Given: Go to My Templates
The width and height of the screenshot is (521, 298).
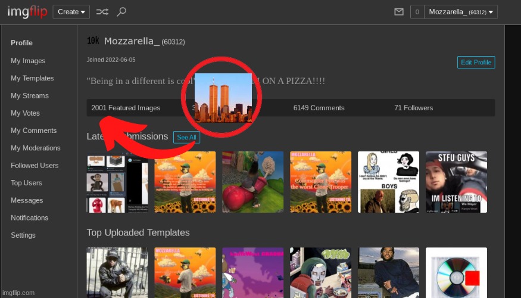Looking at the screenshot, I should [x=32, y=78].
